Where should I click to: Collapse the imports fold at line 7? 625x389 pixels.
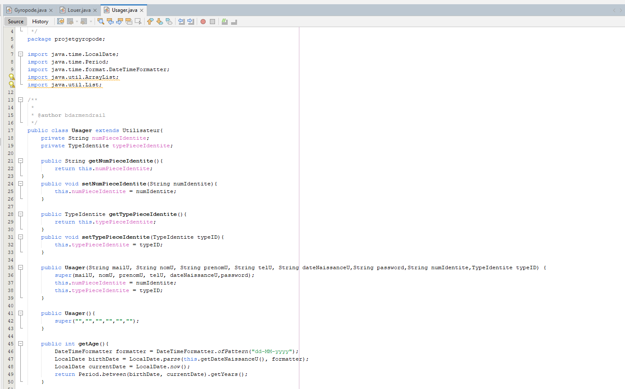pos(20,54)
